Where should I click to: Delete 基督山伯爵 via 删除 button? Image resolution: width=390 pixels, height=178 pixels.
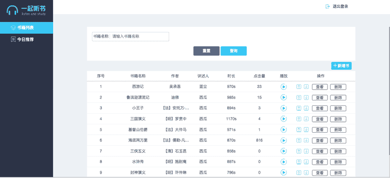[x=338, y=130]
